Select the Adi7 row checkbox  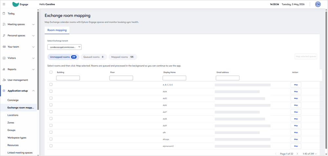(51, 112)
